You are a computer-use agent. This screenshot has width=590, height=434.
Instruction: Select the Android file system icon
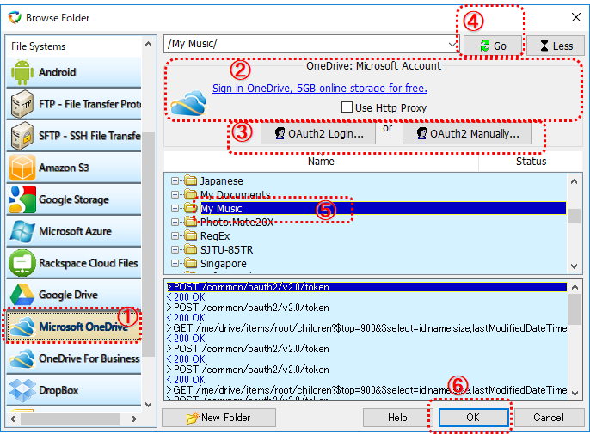[x=22, y=72]
